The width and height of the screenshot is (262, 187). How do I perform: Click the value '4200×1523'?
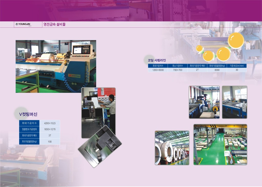[50, 123]
